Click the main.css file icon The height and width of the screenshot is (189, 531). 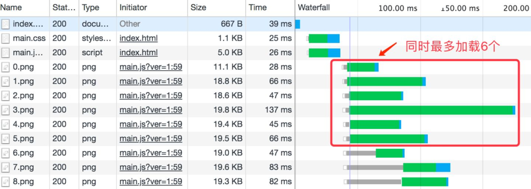point(5,38)
